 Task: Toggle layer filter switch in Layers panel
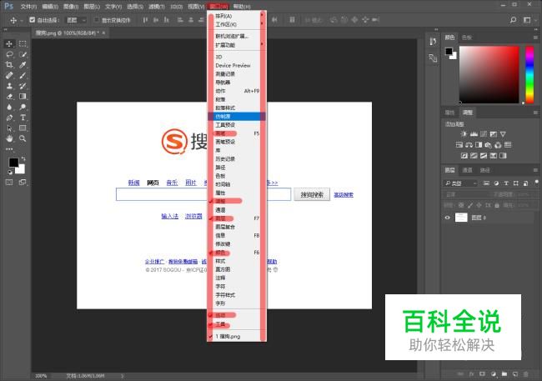(x=536, y=183)
